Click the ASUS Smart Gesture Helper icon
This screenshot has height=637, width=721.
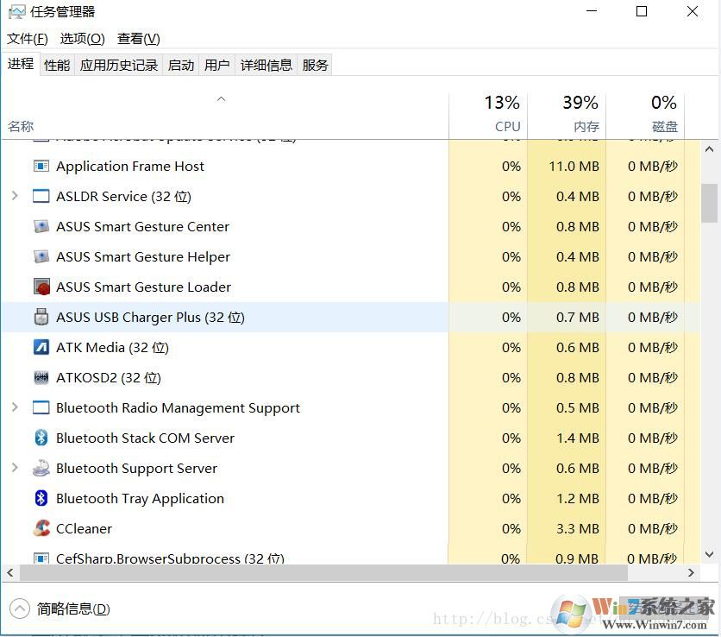41,256
